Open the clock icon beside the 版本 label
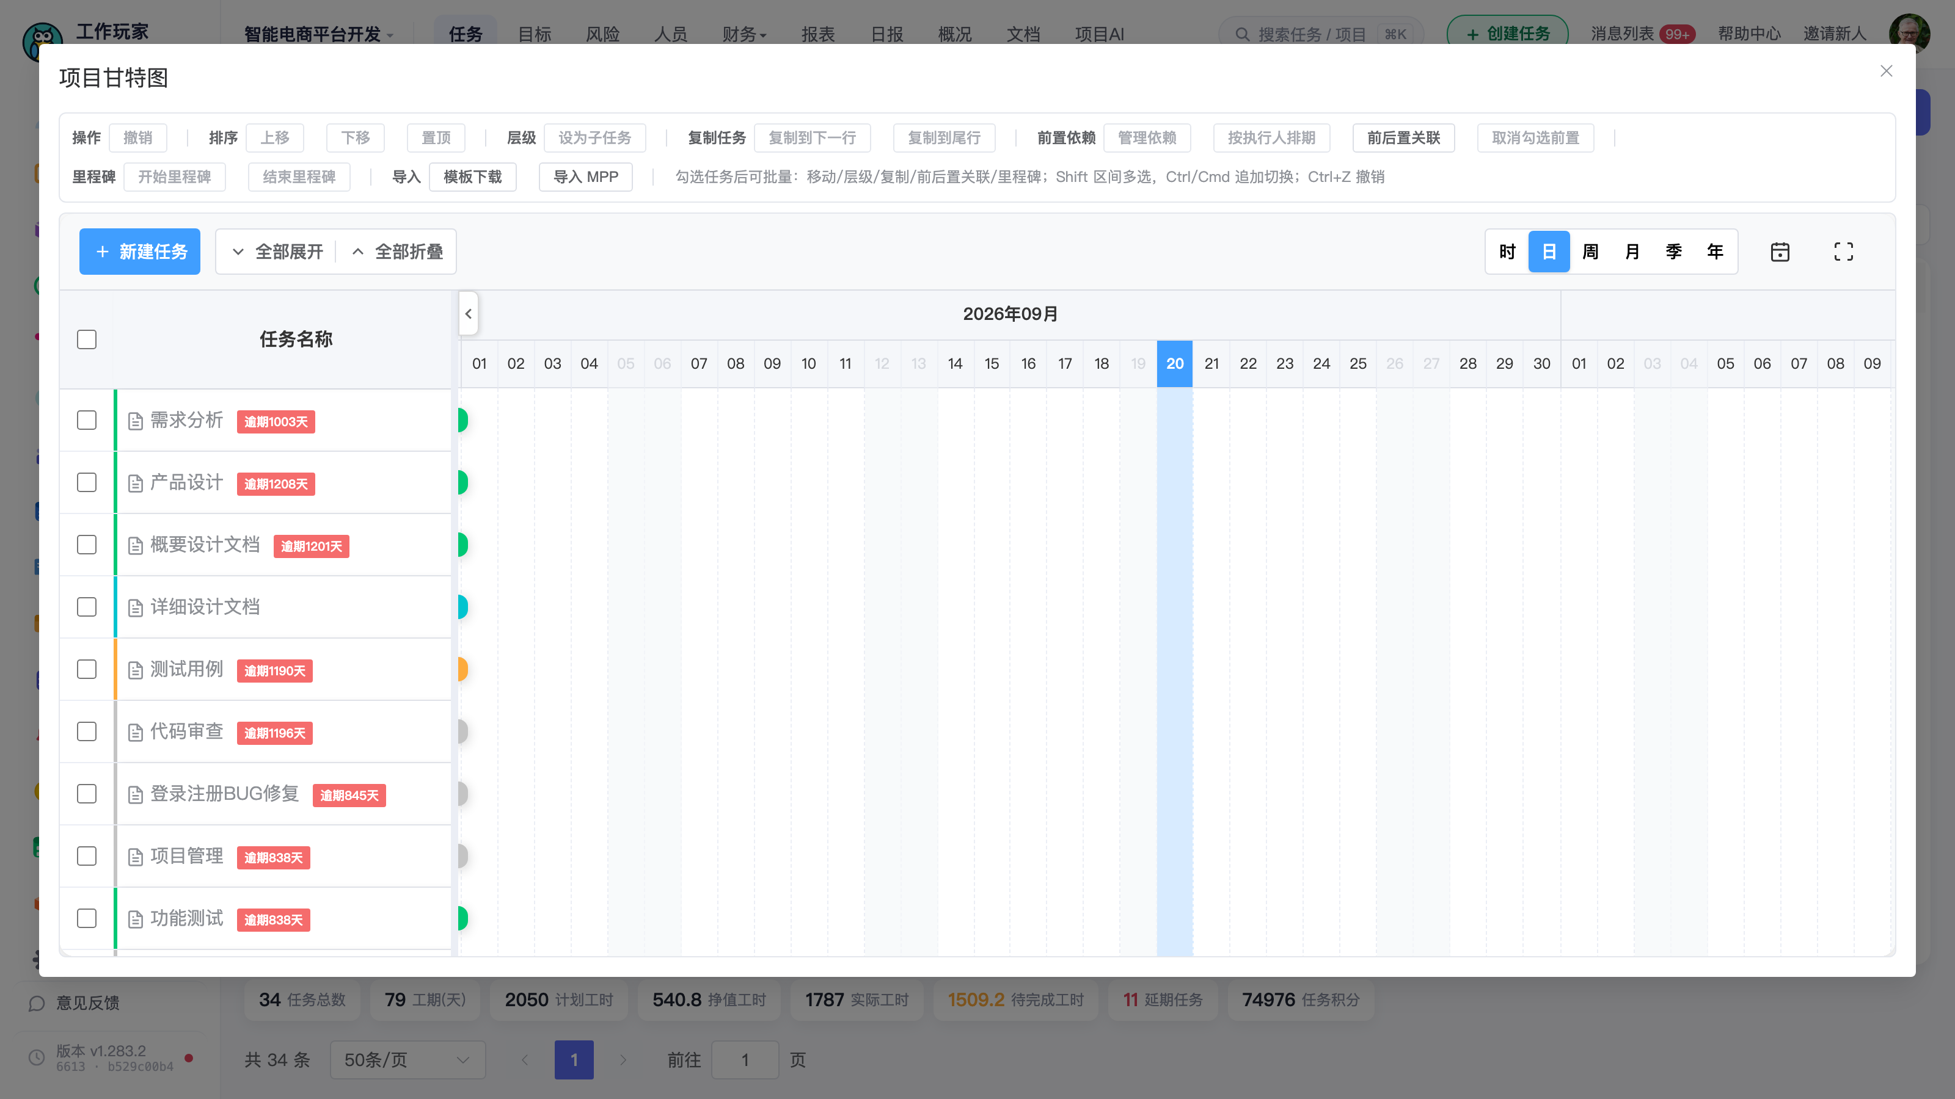Image resolution: width=1955 pixels, height=1099 pixels. click(x=37, y=1057)
